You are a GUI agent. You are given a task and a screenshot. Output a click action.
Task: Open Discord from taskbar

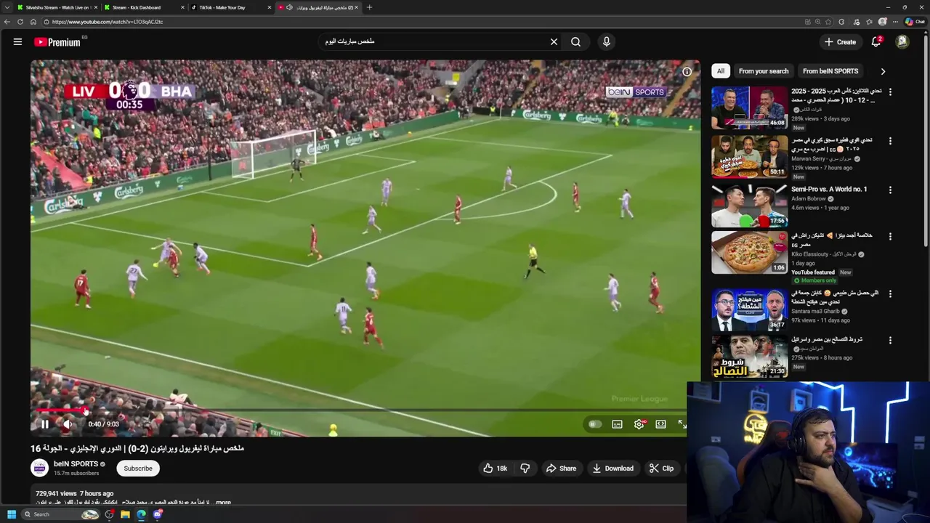coord(158,514)
